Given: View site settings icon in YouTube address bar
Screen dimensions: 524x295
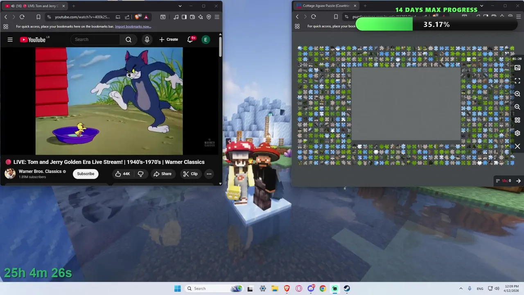Looking at the screenshot, I should pos(49,17).
